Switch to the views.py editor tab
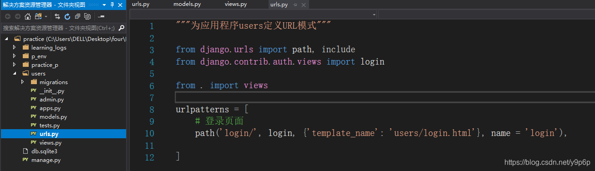Image resolution: width=595 pixels, height=171 pixels. 236,4
